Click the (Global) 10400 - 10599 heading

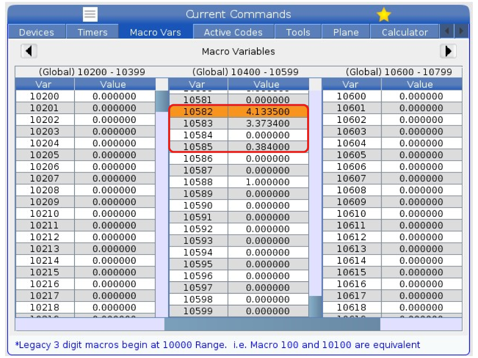click(x=245, y=72)
